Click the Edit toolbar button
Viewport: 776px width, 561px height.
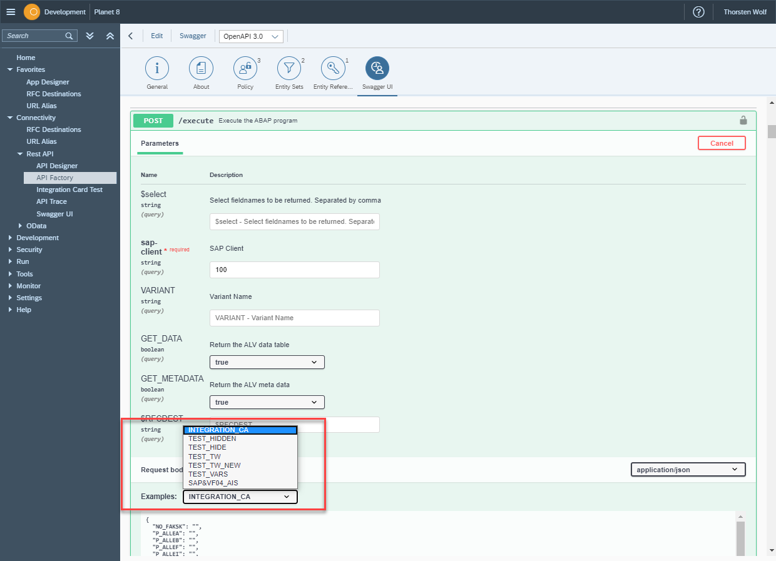pyautogui.click(x=156, y=36)
